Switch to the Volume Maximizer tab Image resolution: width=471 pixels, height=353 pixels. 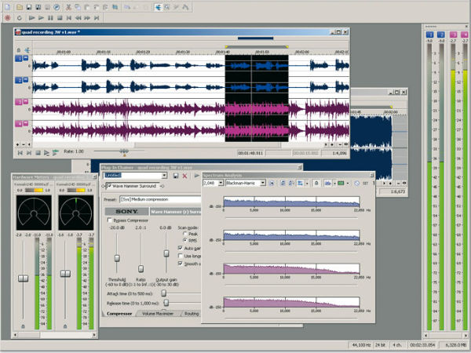pos(157,313)
